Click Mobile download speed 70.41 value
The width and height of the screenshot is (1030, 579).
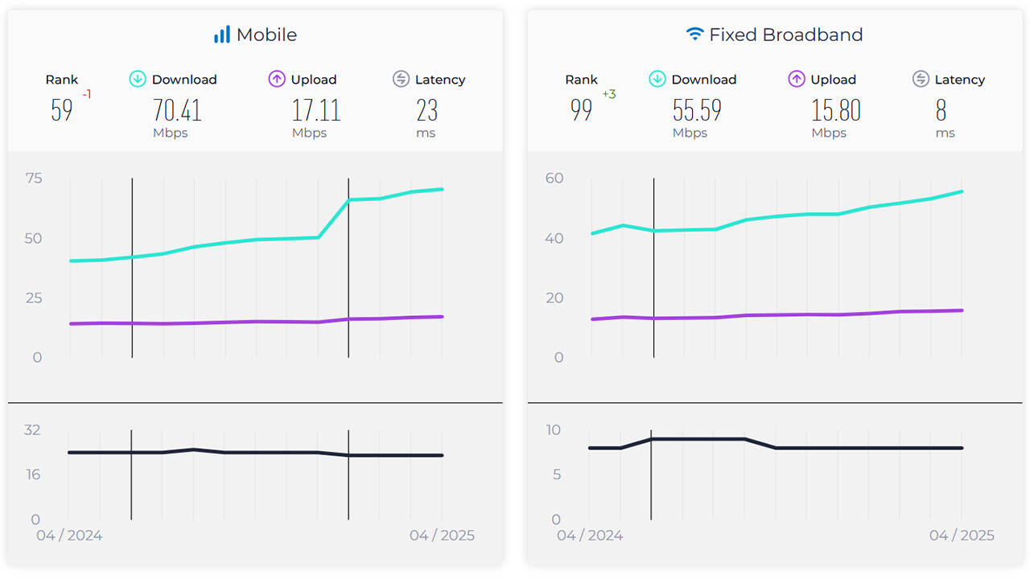click(177, 110)
